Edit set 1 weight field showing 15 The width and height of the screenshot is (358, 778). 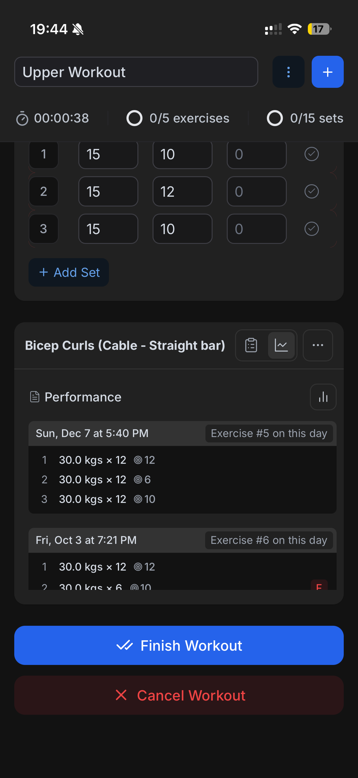[108, 154]
